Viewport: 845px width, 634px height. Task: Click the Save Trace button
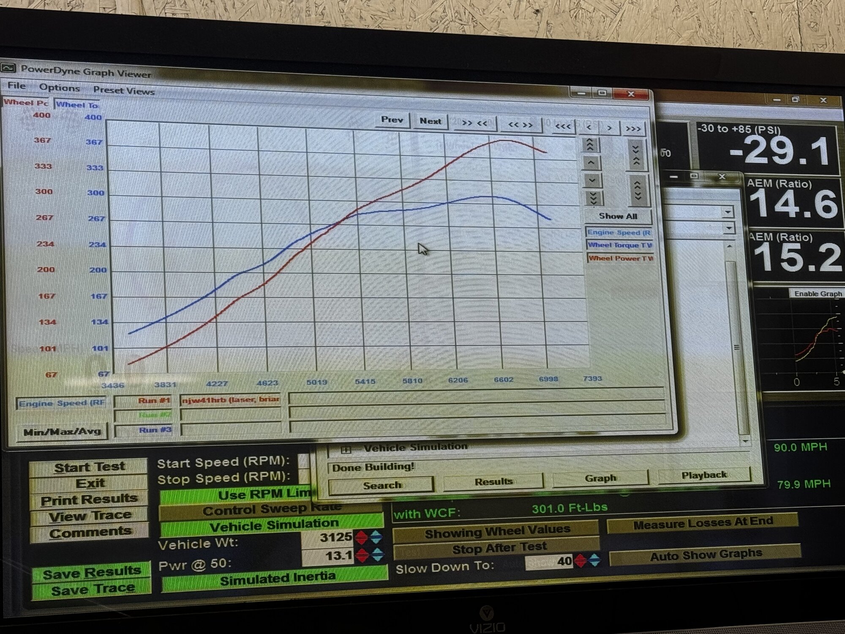click(93, 589)
